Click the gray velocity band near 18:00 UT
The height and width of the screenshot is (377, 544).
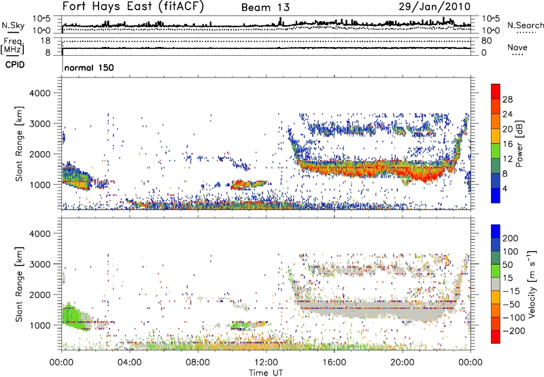369,311
